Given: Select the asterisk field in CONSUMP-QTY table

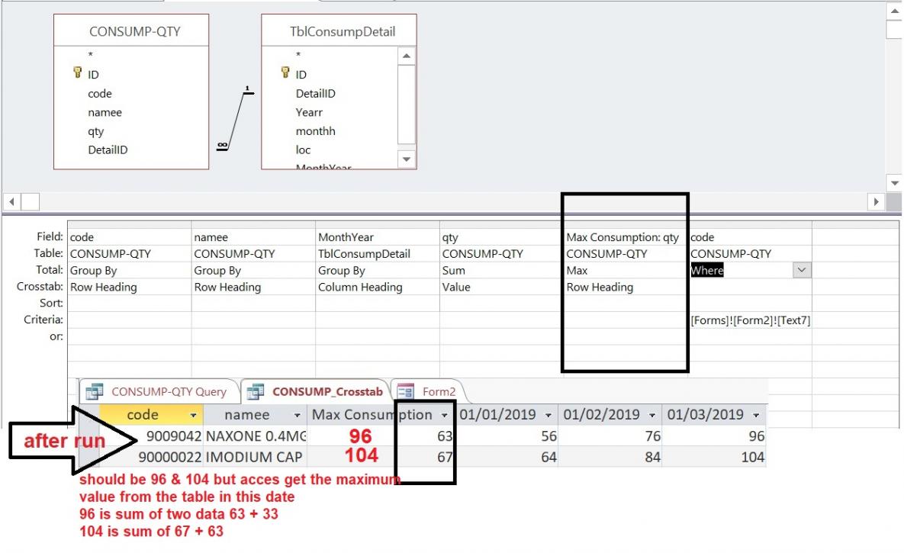Looking at the screenshot, I should (91, 56).
